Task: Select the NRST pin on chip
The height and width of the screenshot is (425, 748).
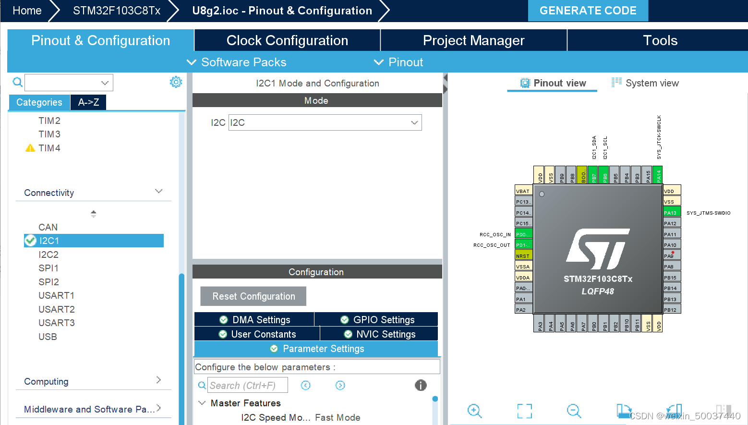Action: [523, 256]
